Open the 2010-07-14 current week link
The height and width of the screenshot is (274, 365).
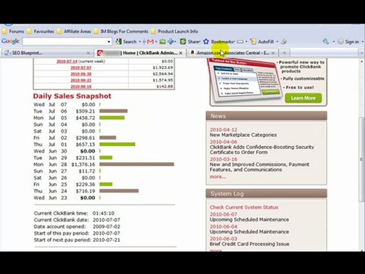67,61
